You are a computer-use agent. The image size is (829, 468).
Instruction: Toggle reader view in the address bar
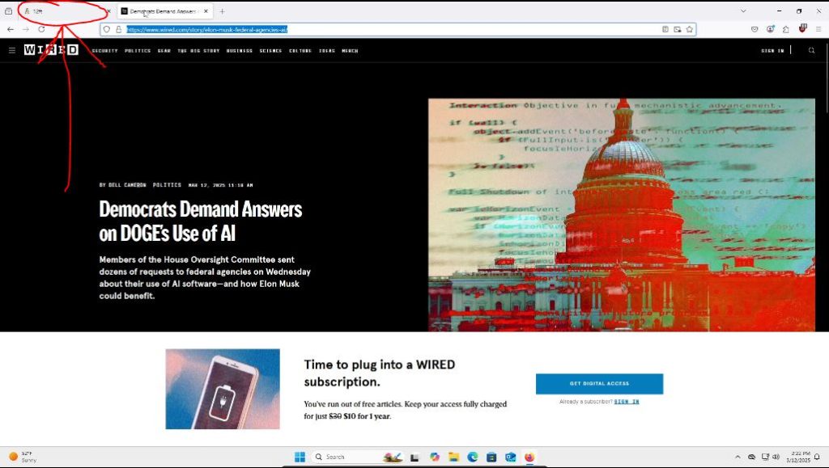coord(665,30)
